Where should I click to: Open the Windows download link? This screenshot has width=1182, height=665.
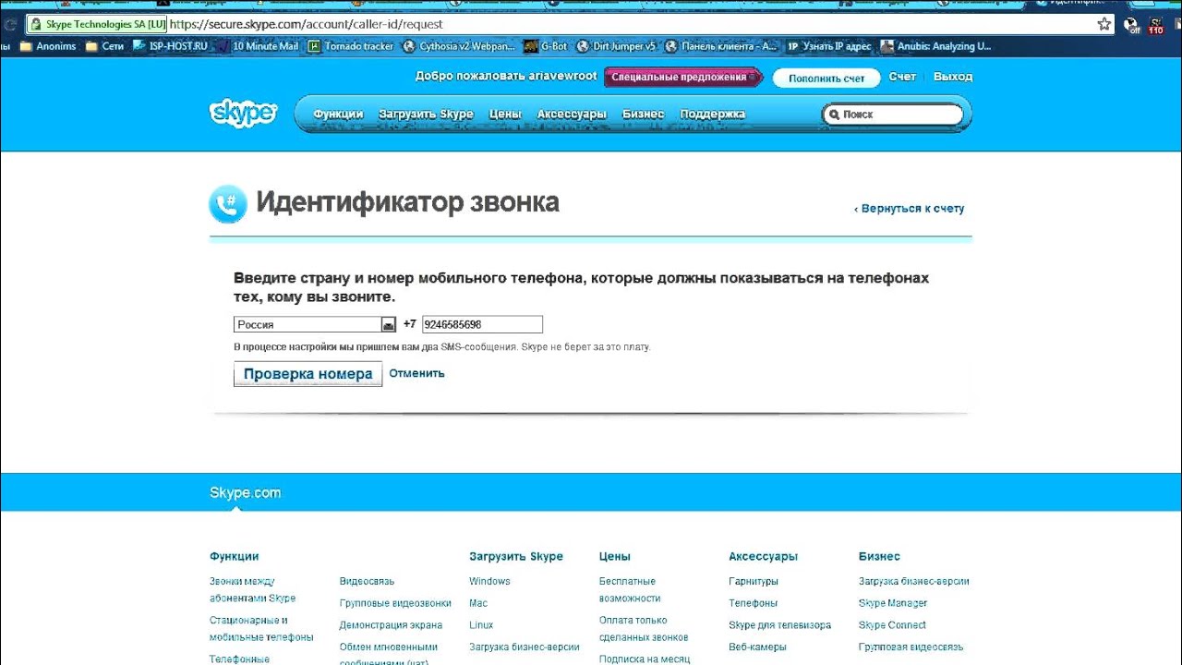point(489,581)
